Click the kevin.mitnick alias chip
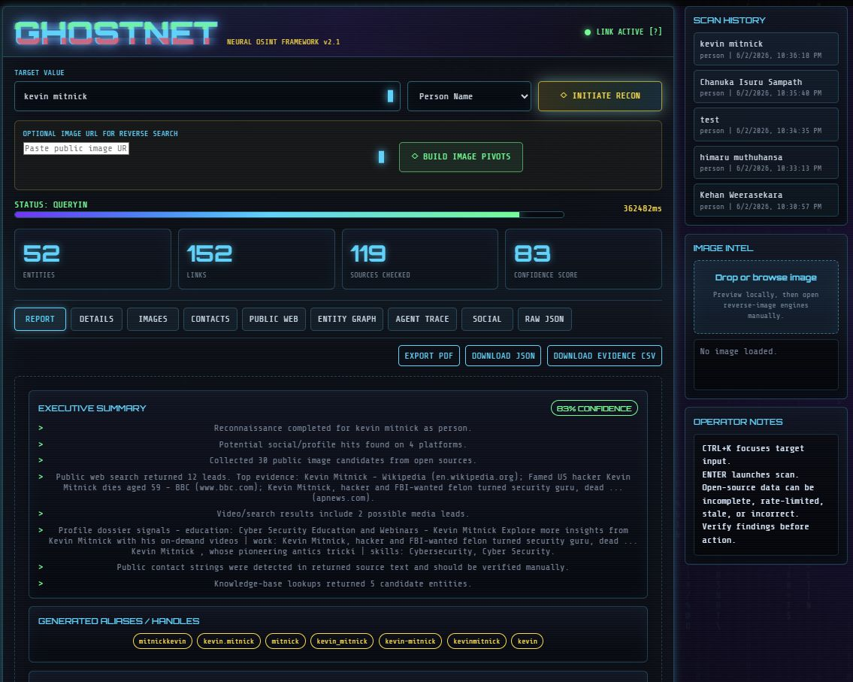This screenshot has width=853, height=682. pyautogui.click(x=228, y=641)
